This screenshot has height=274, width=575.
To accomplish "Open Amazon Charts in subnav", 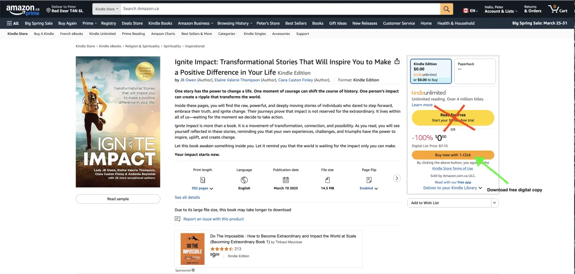I will point(163,34).
